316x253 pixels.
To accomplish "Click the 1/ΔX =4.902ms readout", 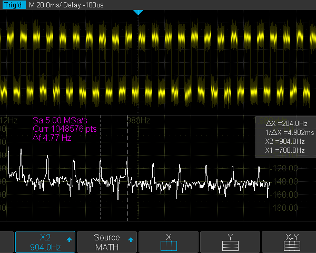I will pyautogui.click(x=285, y=131).
